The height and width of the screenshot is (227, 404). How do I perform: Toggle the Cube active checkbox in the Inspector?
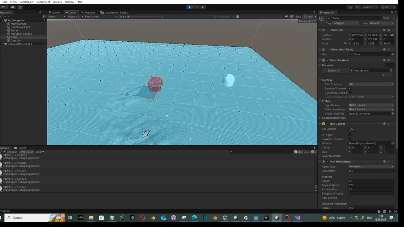pyautogui.click(x=329, y=18)
